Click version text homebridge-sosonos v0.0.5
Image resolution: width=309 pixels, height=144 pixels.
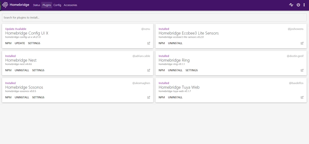[21, 91]
